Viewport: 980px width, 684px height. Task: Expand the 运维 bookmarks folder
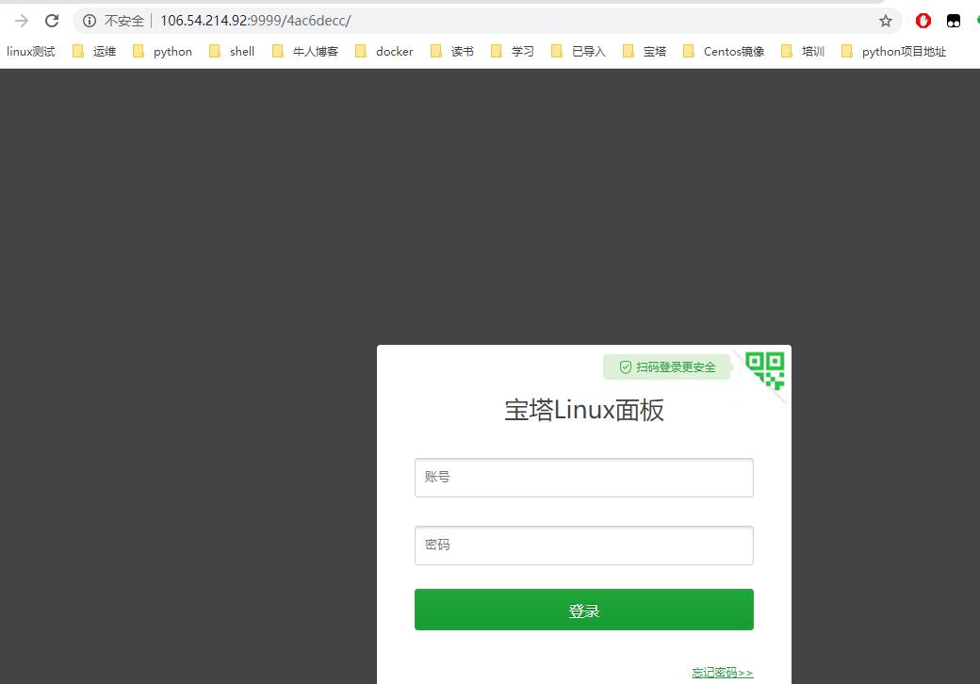[104, 52]
